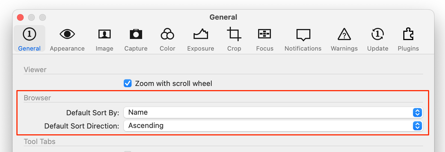Click the Name dropdown stepper arrows
The height and width of the screenshot is (152, 445).
coord(417,112)
